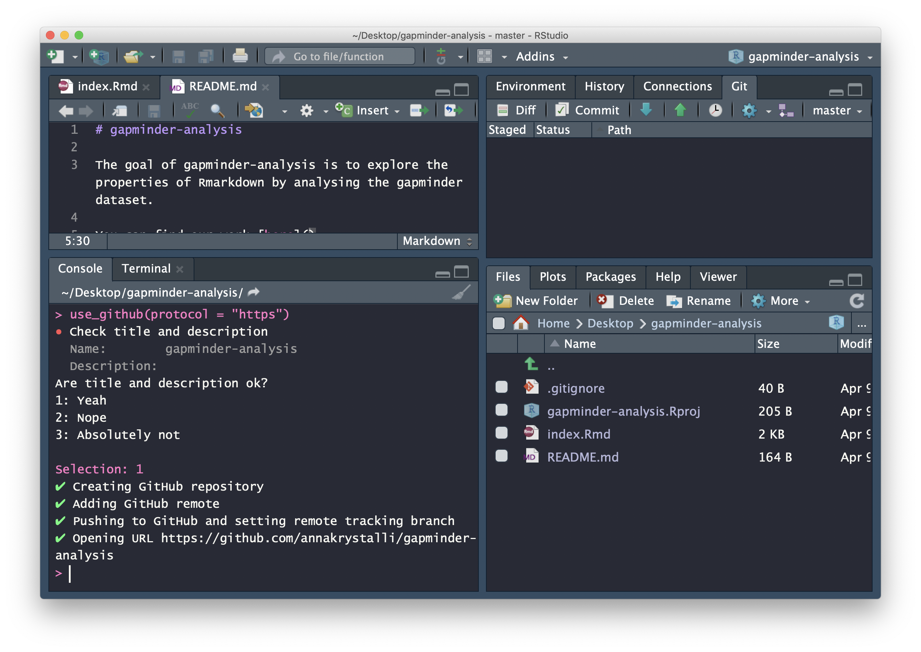Open the Preview options dropdown arrow
The image size is (921, 652).
(x=284, y=111)
